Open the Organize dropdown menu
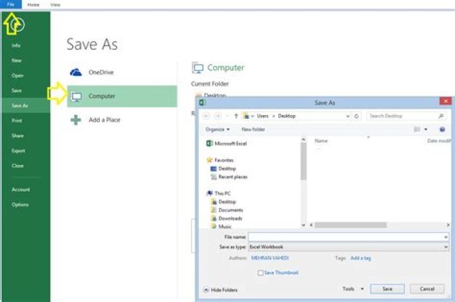 click(x=217, y=130)
